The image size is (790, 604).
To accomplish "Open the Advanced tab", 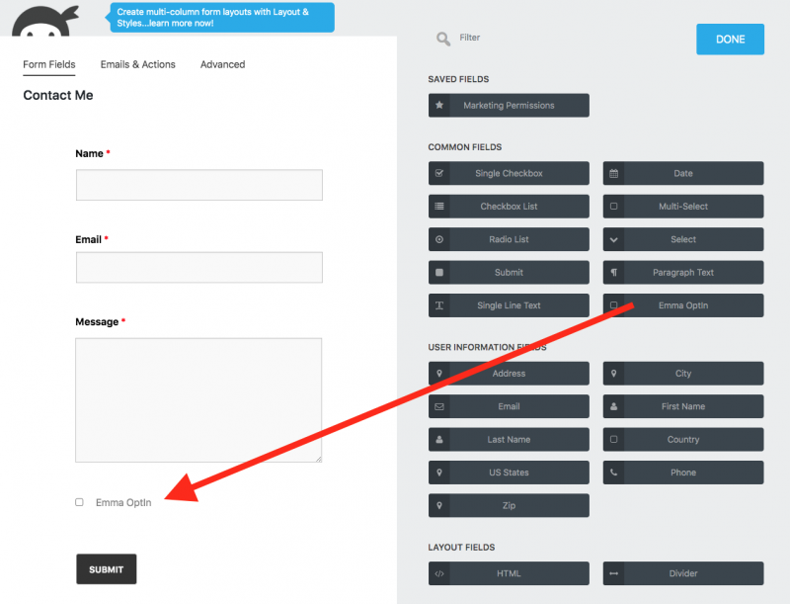I will pyautogui.click(x=222, y=64).
